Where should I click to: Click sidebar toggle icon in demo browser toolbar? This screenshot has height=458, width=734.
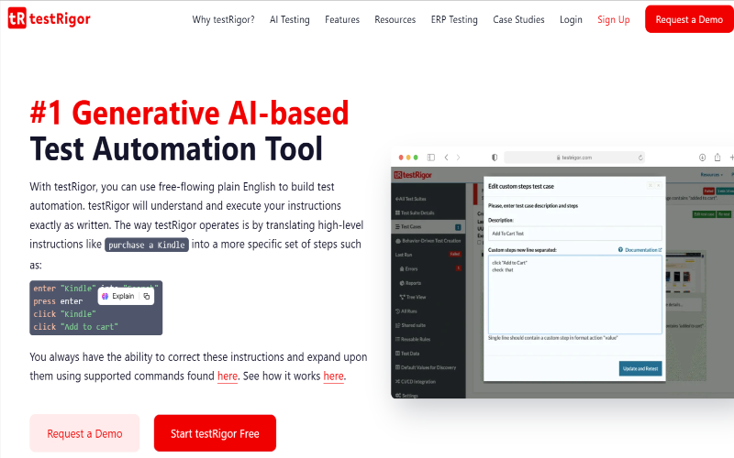point(431,158)
